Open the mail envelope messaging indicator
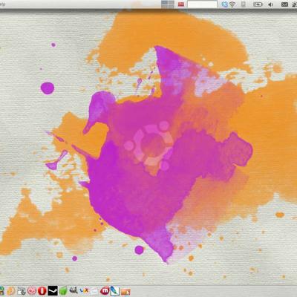Screen dimensions: 297x297 tap(284, 4)
